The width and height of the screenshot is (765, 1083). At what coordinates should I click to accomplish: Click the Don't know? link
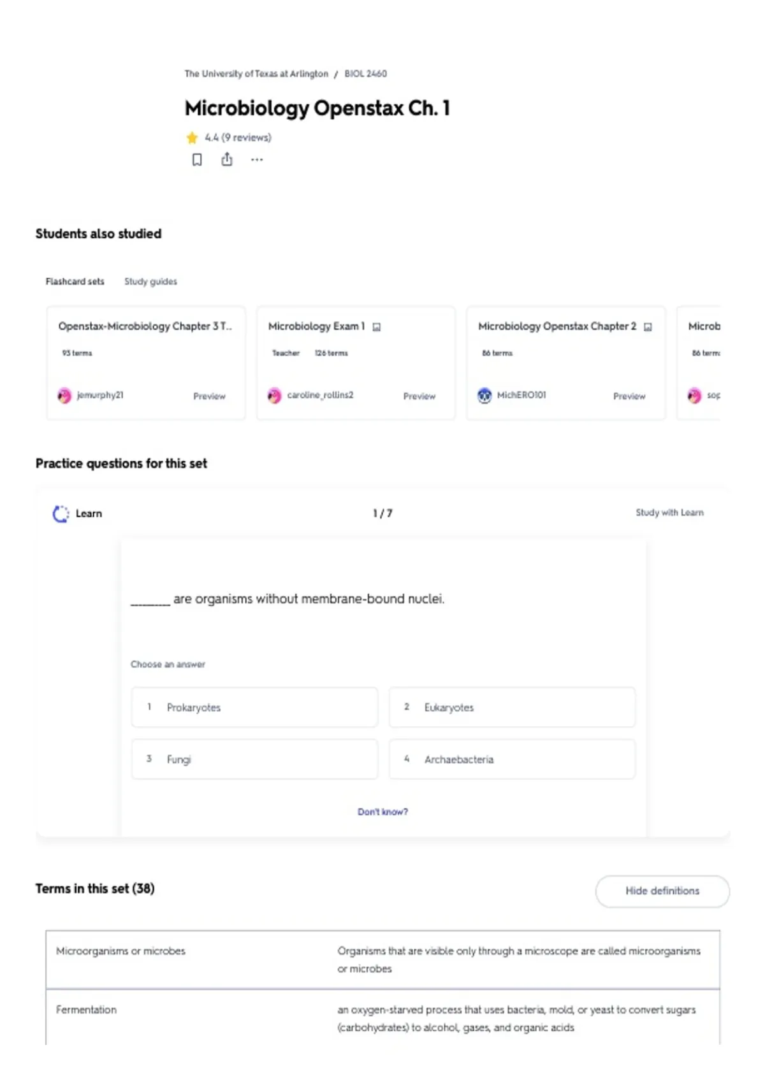tap(382, 812)
